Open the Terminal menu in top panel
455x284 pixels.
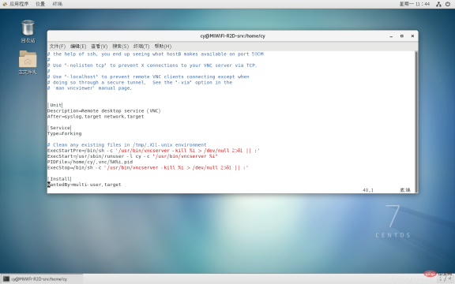click(58, 4)
